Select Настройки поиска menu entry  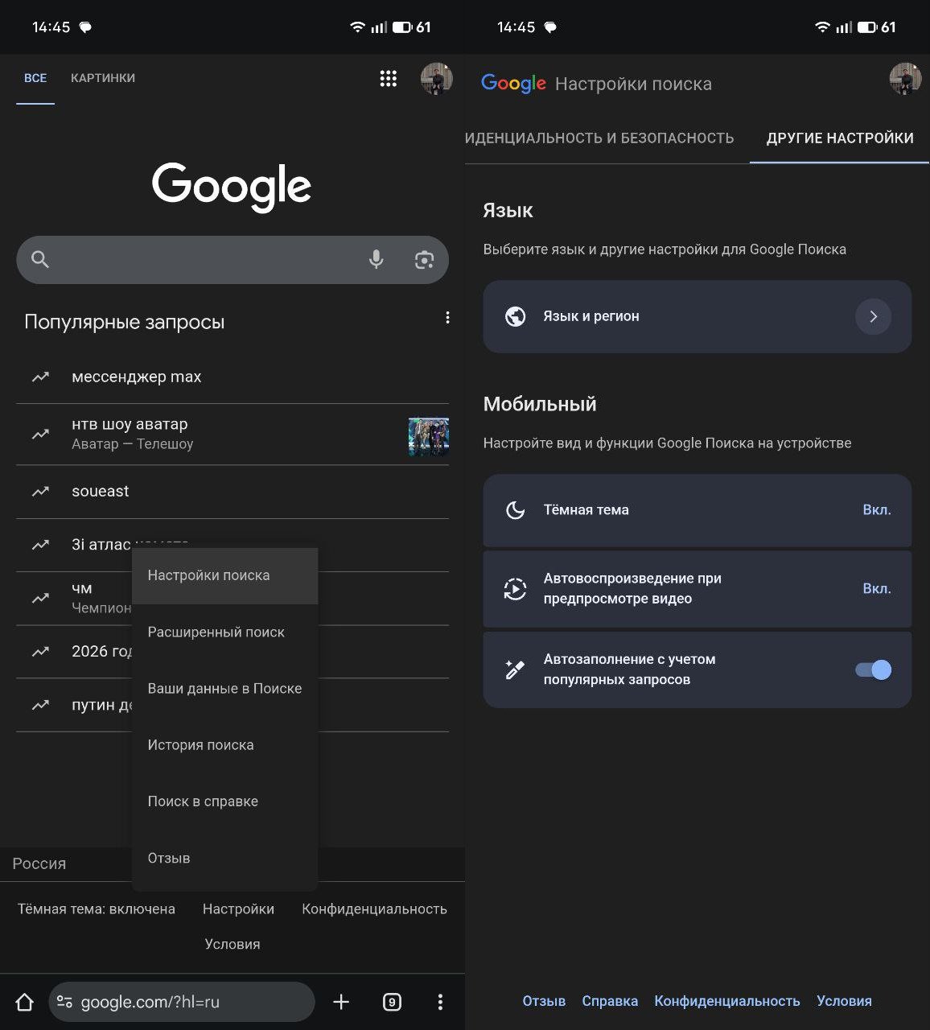pos(209,575)
